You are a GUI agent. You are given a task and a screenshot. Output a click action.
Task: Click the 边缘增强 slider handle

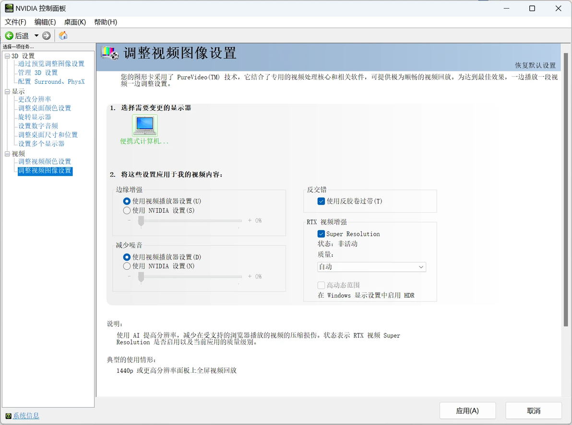tap(141, 221)
